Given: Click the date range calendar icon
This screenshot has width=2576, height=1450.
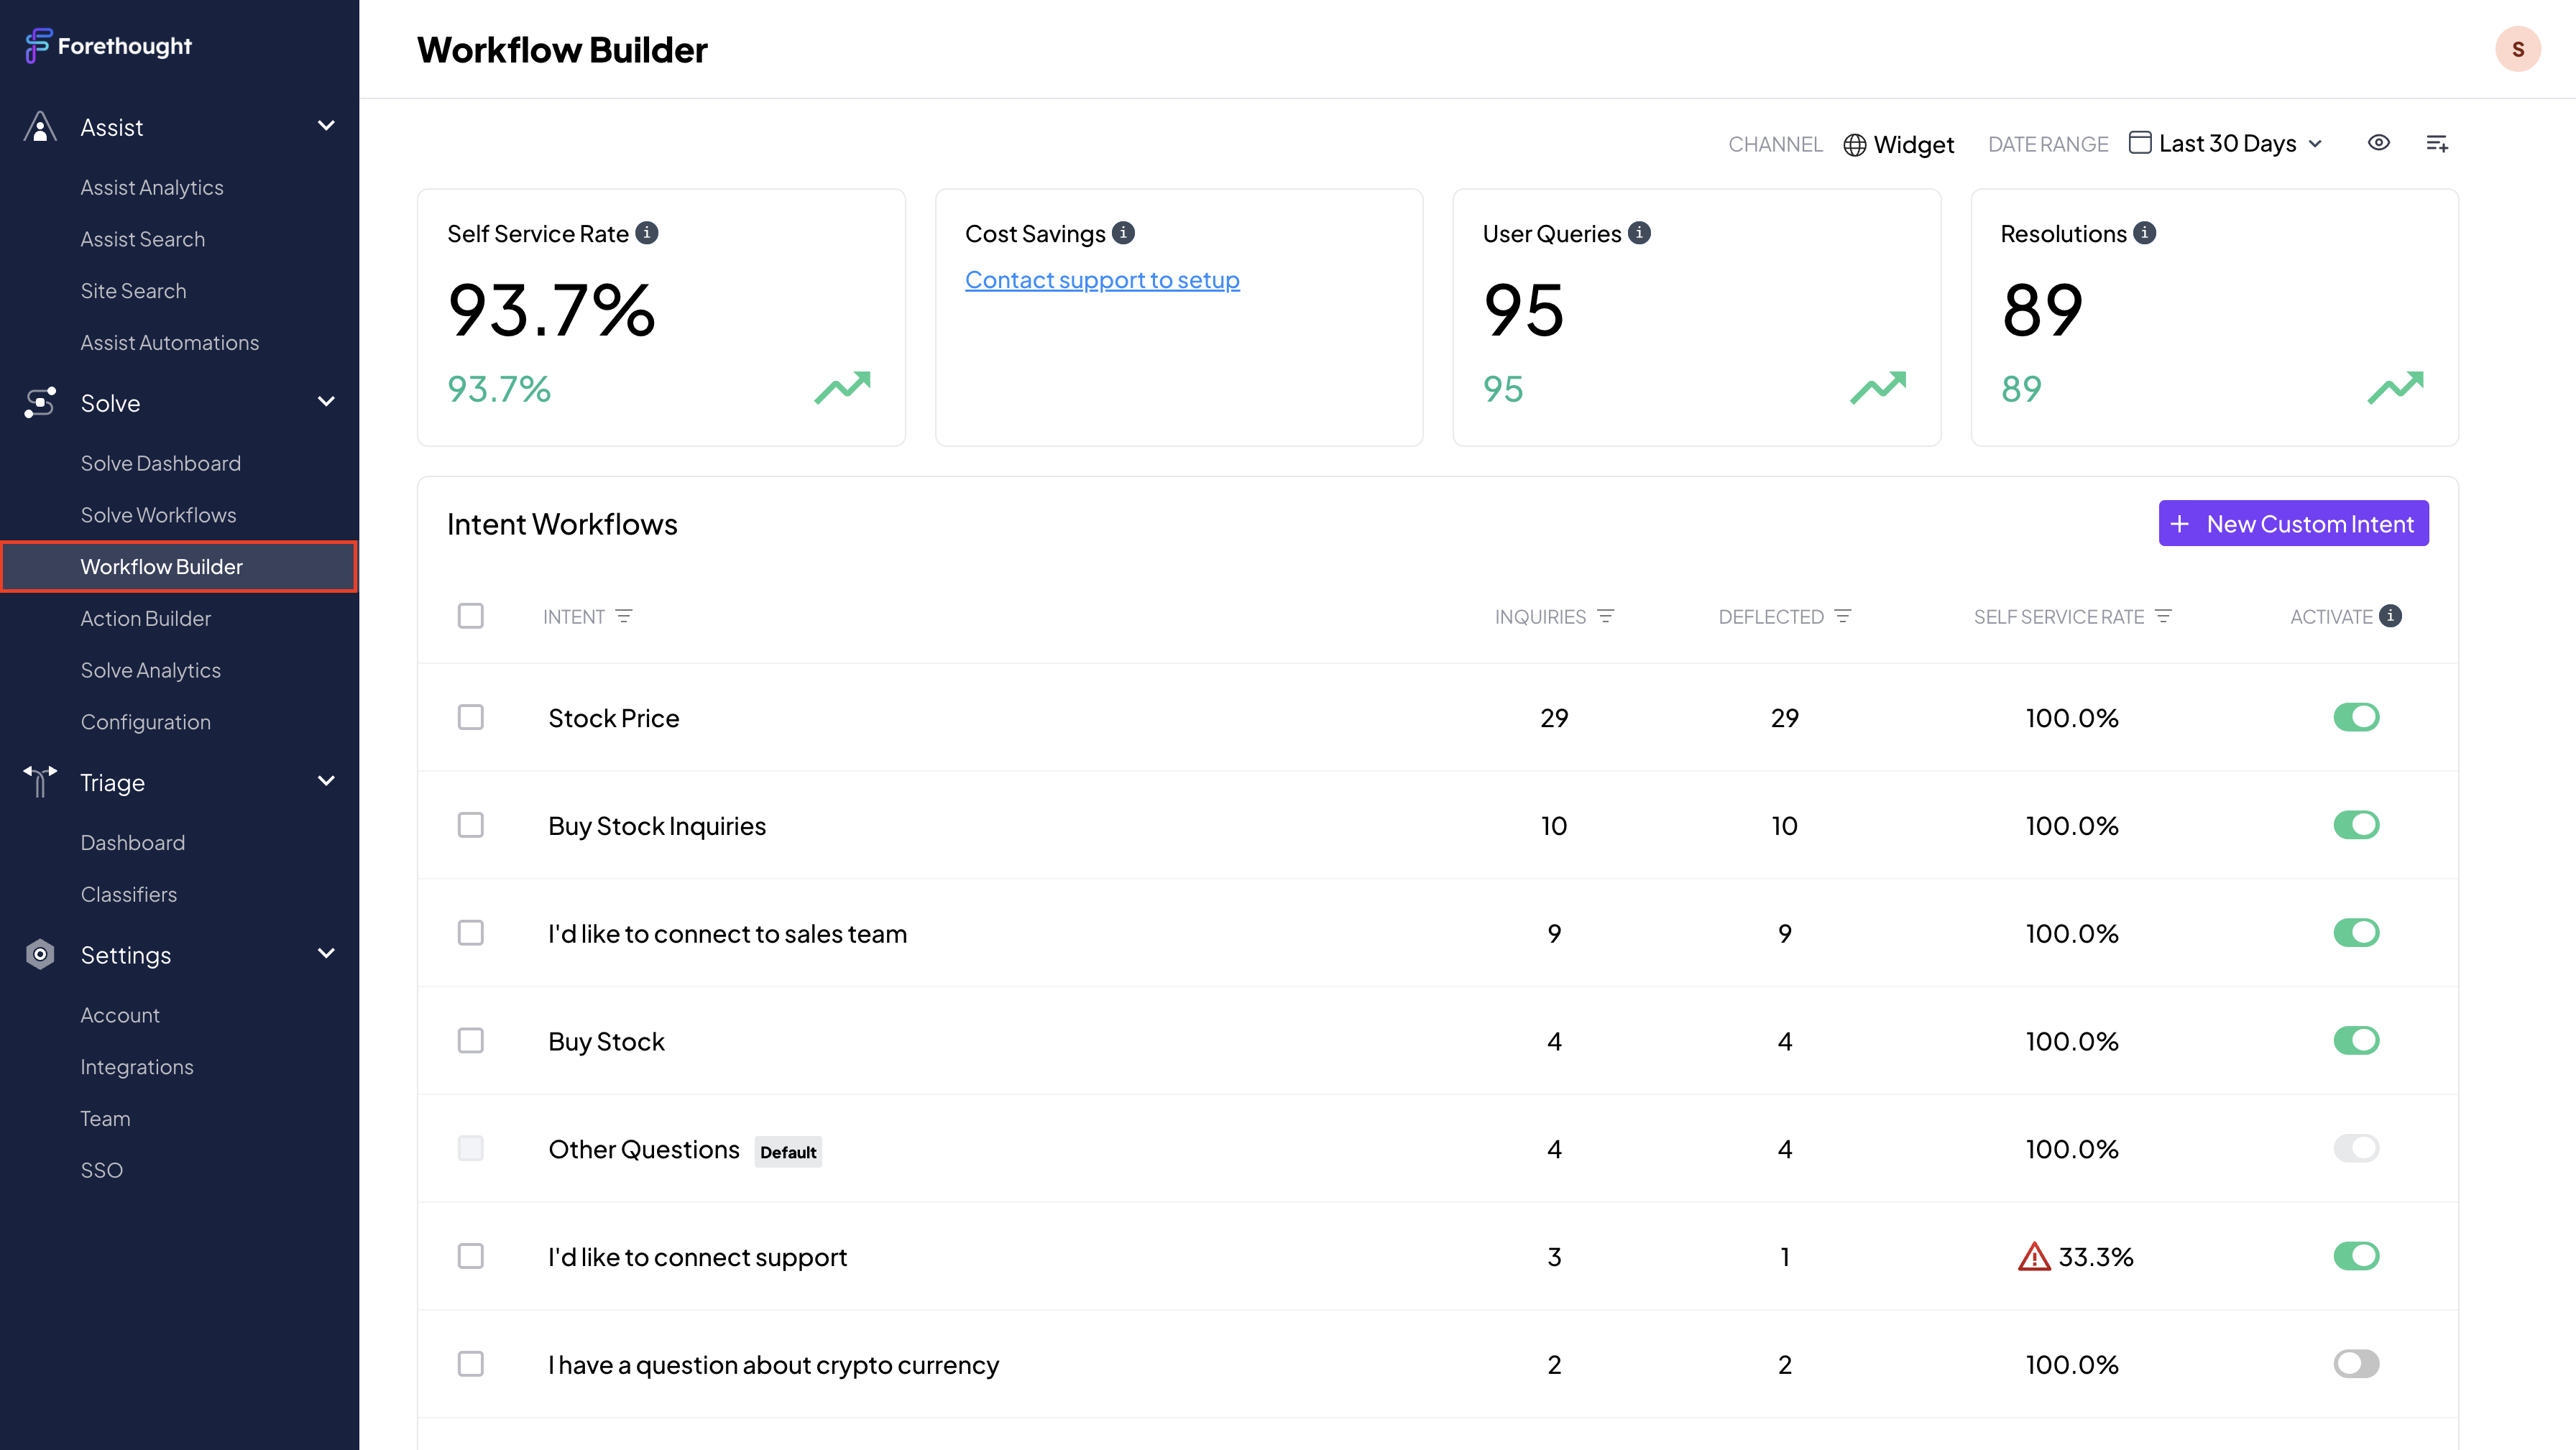Looking at the screenshot, I should (x=2140, y=143).
